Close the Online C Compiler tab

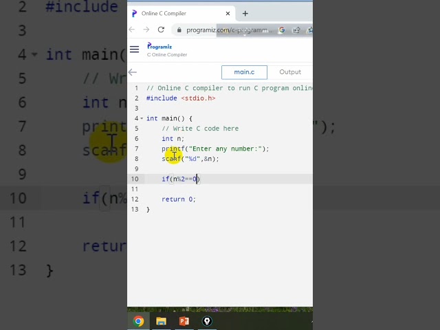click(228, 14)
